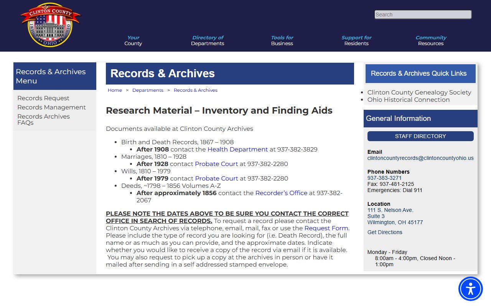
Task: Select Records Archives FAQs in sidebar
Action: tap(43, 120)
